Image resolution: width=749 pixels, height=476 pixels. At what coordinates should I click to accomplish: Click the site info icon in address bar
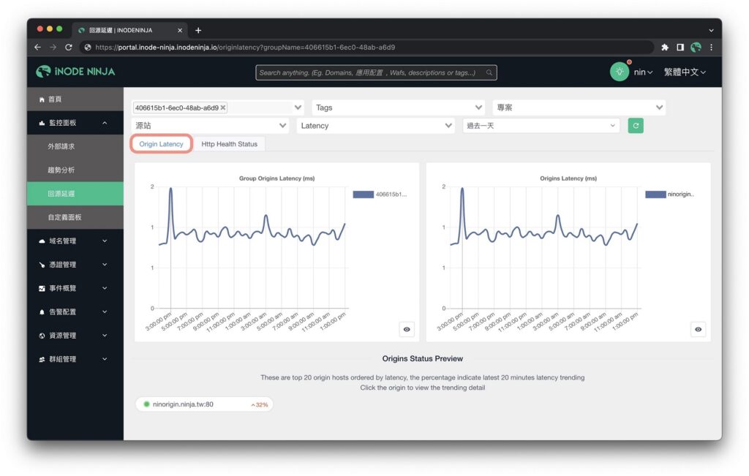pos(88,48)
